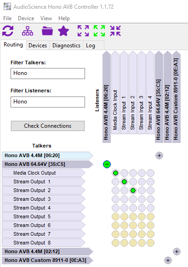Screen dimensions: 188x267
Task: Connect Stream Output 3 to Media Clock Input
Action: point(115,199)
